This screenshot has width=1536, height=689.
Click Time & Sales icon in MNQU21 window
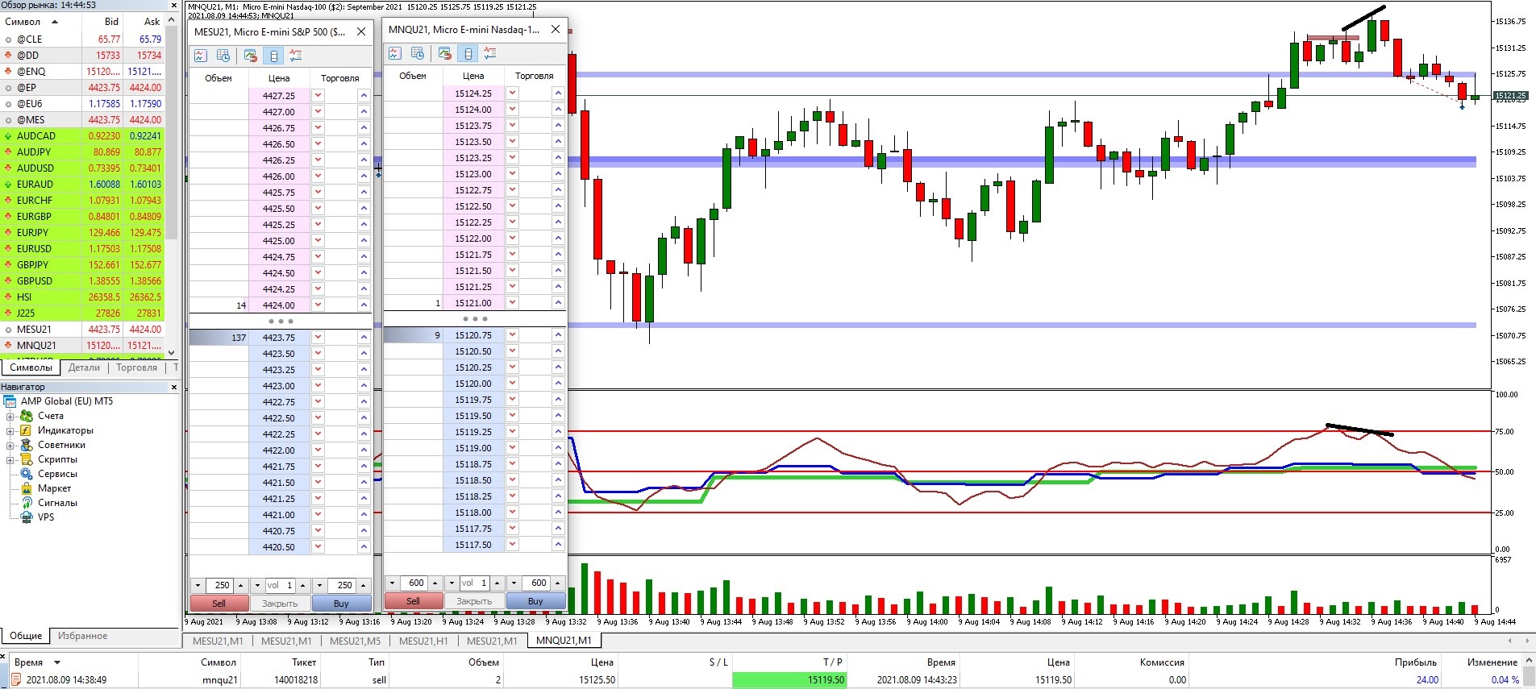click(418, 53)
